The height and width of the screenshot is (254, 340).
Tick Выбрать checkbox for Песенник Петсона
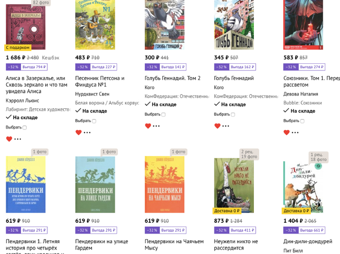click(94, 121)
